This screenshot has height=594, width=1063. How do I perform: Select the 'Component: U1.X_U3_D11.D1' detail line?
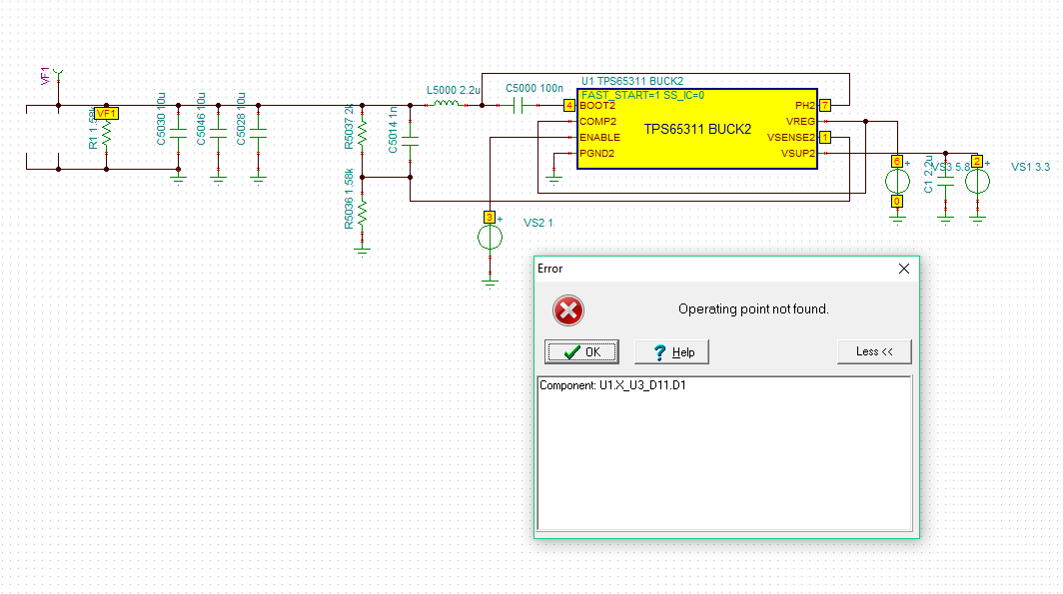(612, 385)
